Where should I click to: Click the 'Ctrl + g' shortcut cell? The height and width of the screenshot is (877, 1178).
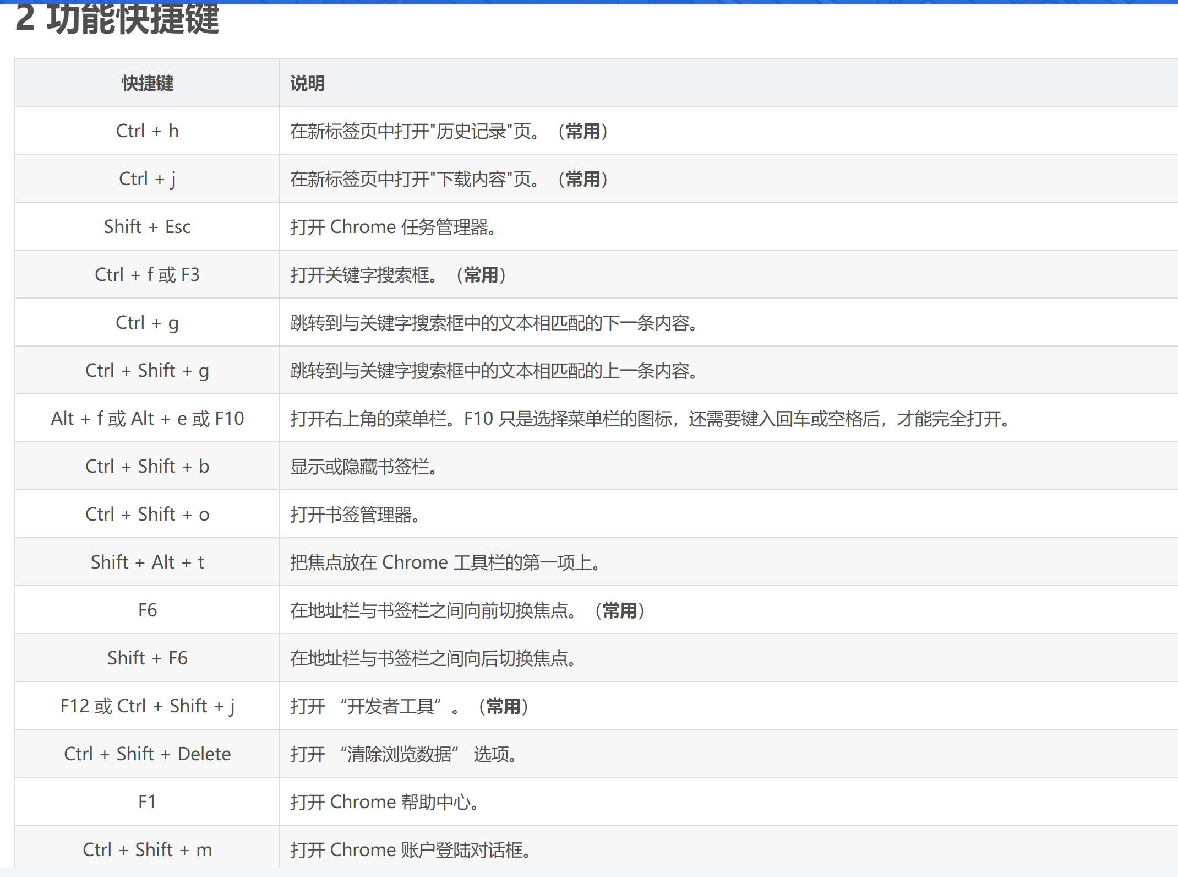147,323
